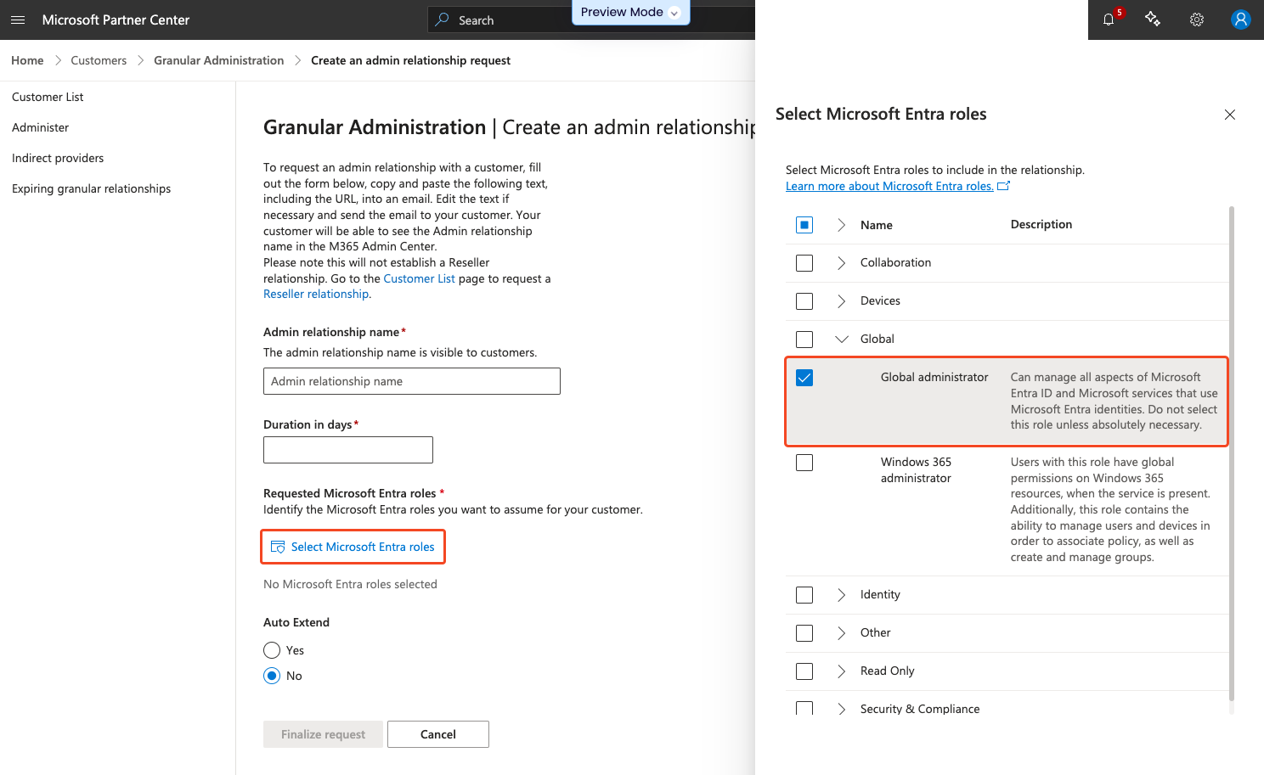Image resolution: width=1264 pixels, height=775 pixels.
Task: Click the Microsoft Partner Center title
Action: pos(116,20)
